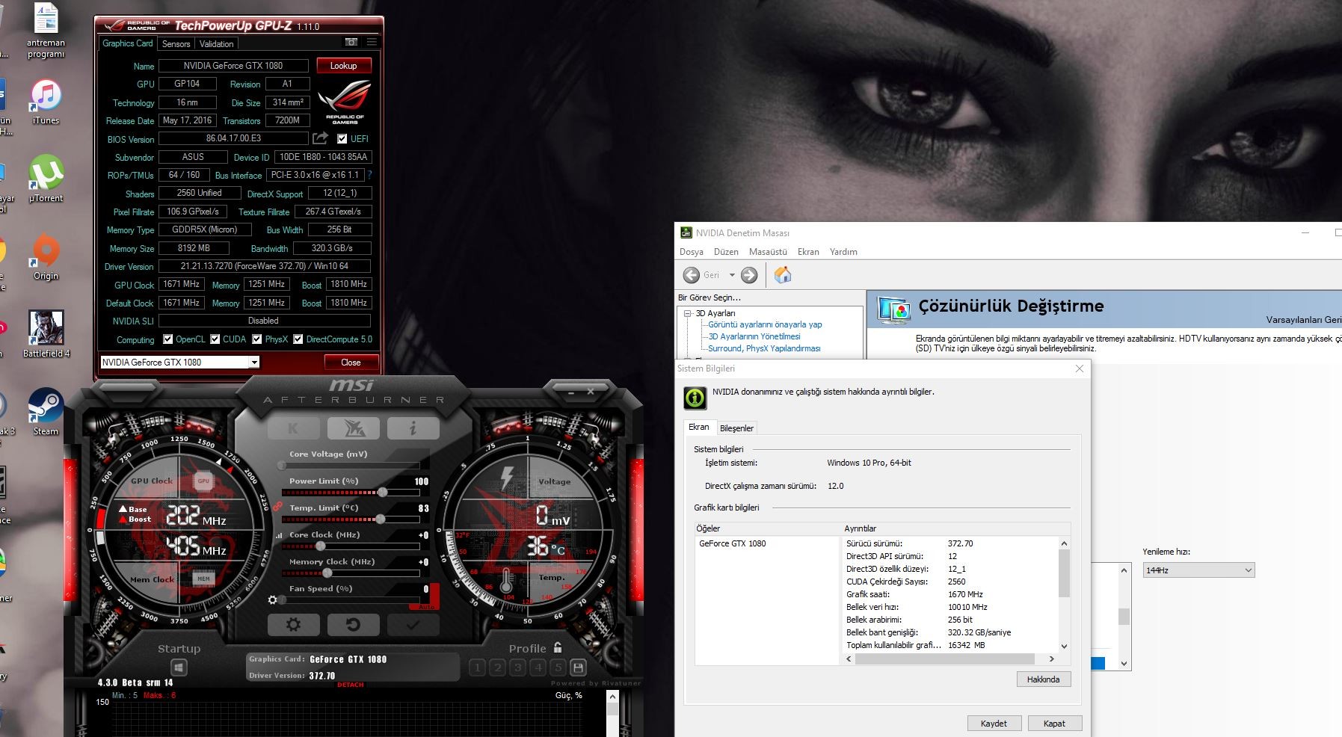The height and width of the screenshot is (737, 1342).
Task: Toggle the Windows Startup button in Afterburner
Action: [179, 667]
